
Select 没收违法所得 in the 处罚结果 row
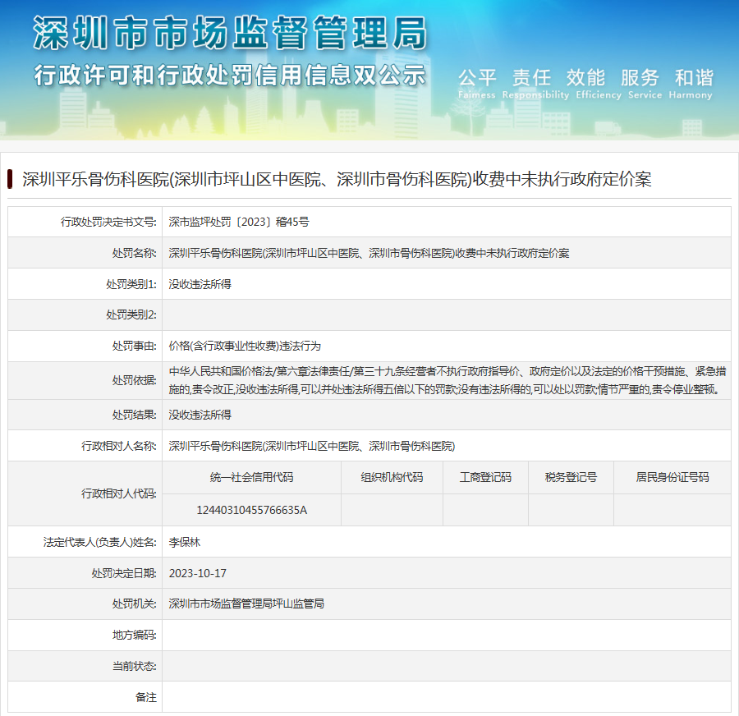(200, 415)
